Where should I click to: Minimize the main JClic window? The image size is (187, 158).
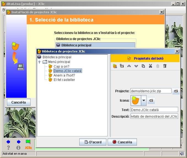click(174, 4)
